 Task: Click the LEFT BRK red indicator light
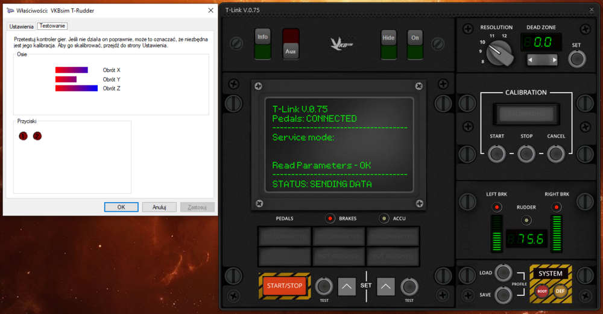[496, 208]
